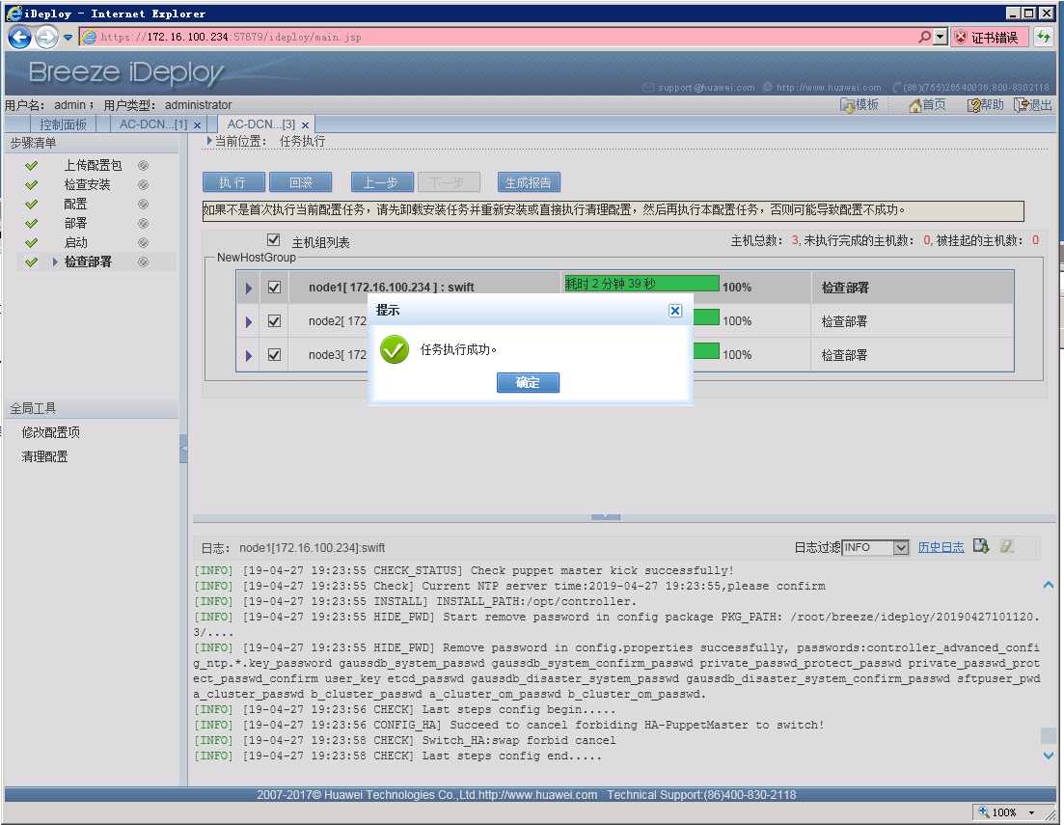Close the AC-DCN...[3] tab

pos(306,124)
